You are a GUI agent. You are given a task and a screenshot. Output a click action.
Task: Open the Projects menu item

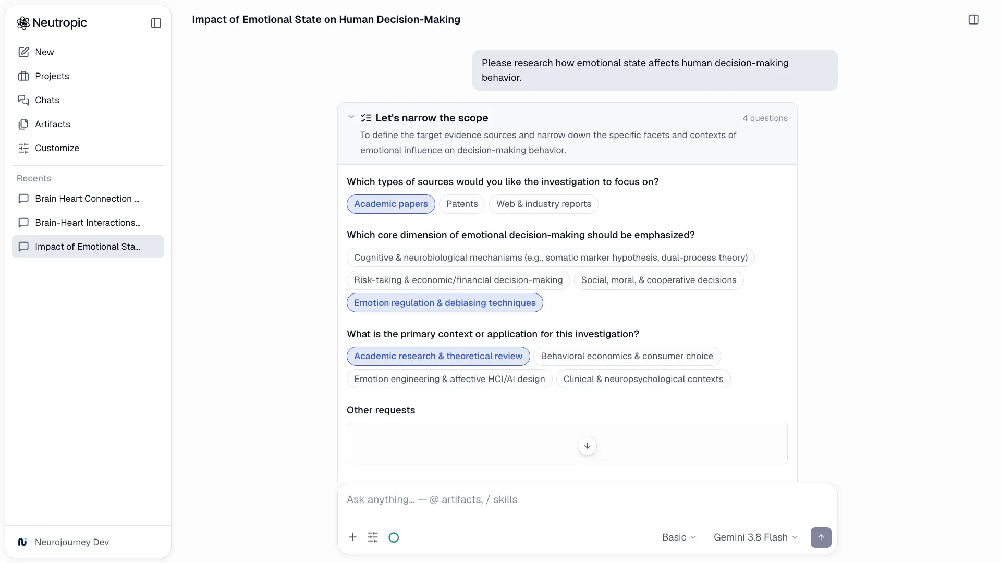pos(88,76)
